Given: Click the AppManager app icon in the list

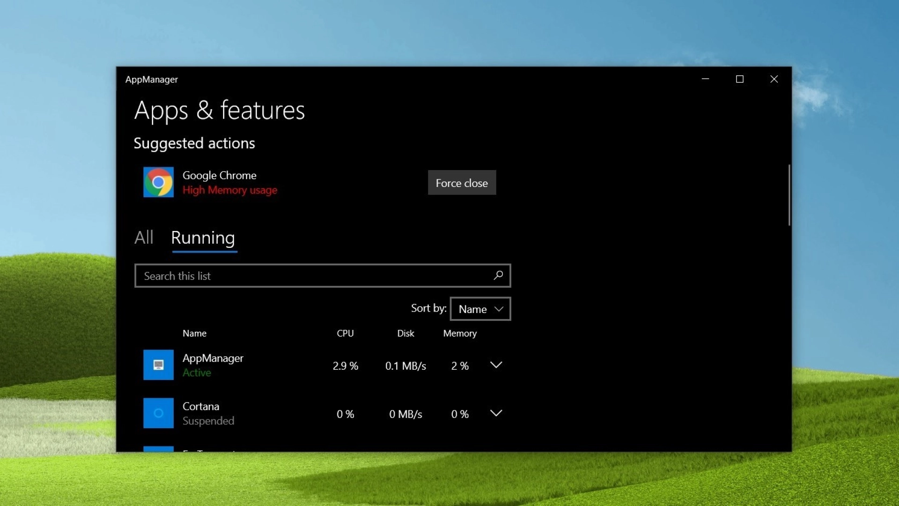Looking at the screenshot, I should pos(158,365).
